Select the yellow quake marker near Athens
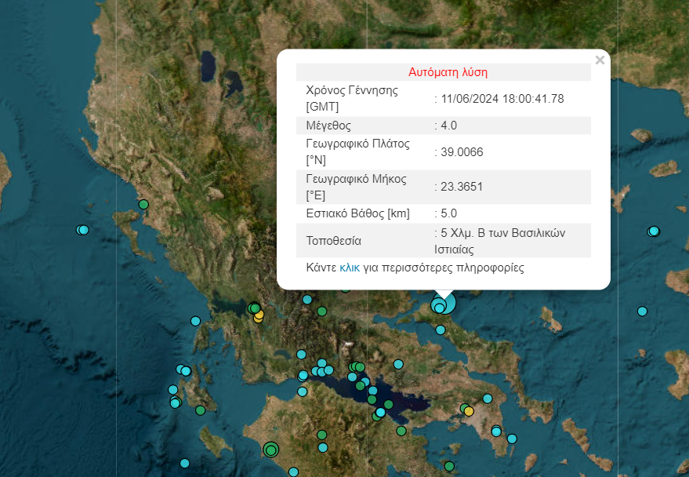The image size is (689, 477). coord(469,411)
